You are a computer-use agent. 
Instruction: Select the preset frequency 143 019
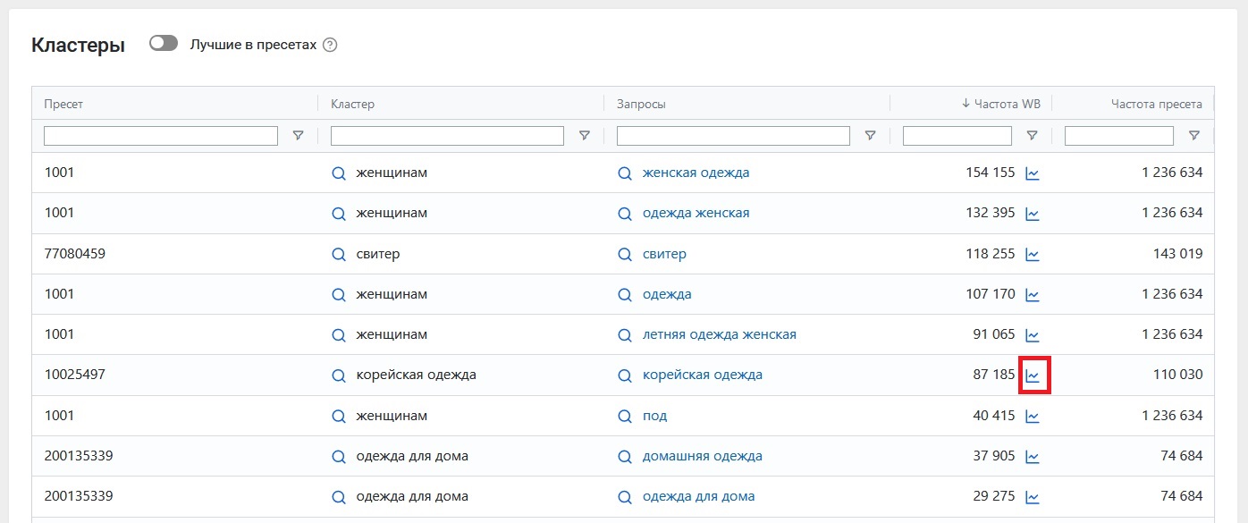(x=1177, y=254)
